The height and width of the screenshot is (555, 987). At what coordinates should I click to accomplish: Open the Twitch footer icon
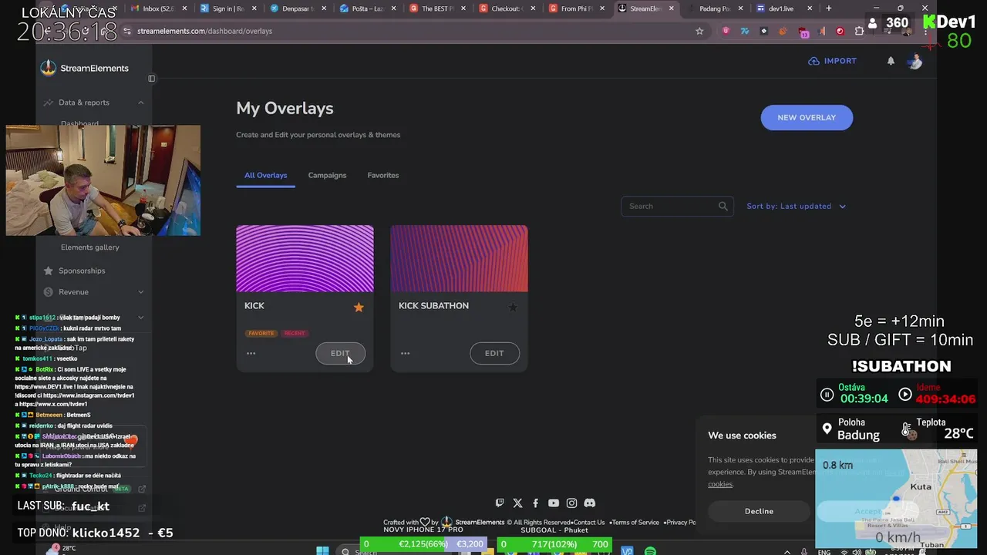click(x=500, y=503)
